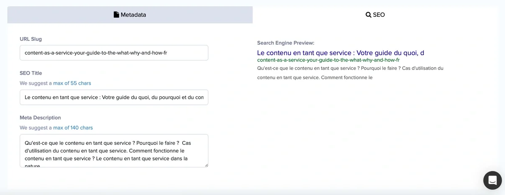The width and height of the screenshot is (505, 195).
Task: Open the SEO tab
Action: (375, 15)
